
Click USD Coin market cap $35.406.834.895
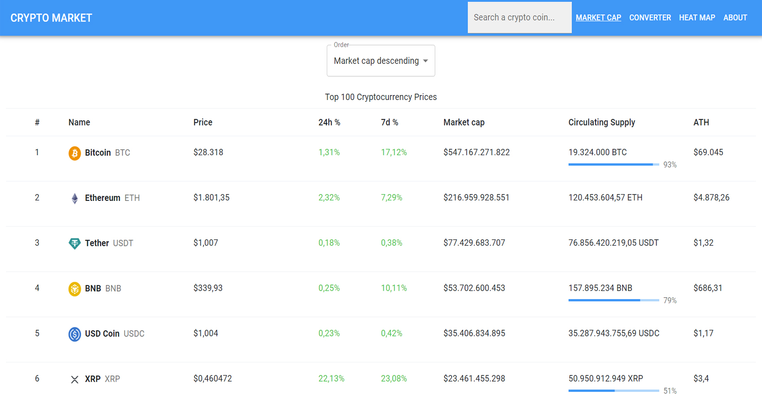(474, 334)
